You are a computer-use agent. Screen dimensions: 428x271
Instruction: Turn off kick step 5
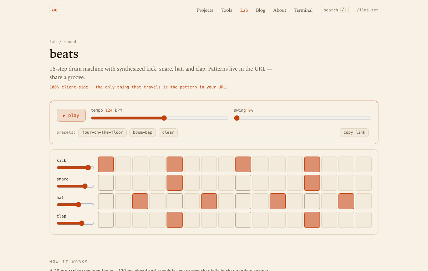(174, 164)
